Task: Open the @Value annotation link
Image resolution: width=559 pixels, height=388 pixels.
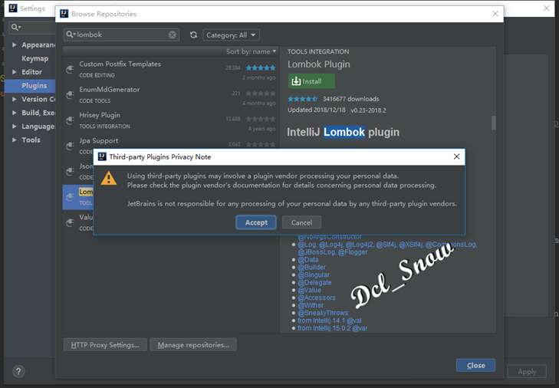Action: point(310,290)
